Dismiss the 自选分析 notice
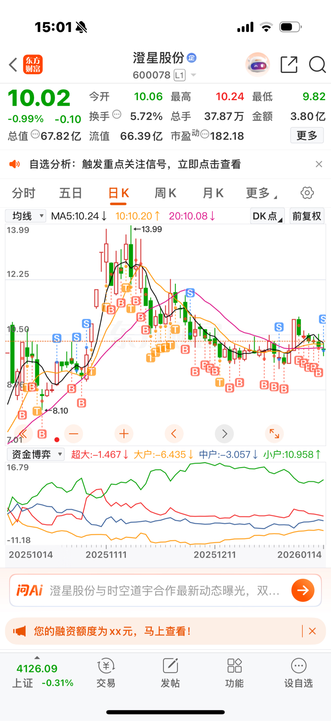The image size is (331, 721). (x=319, y=164)
